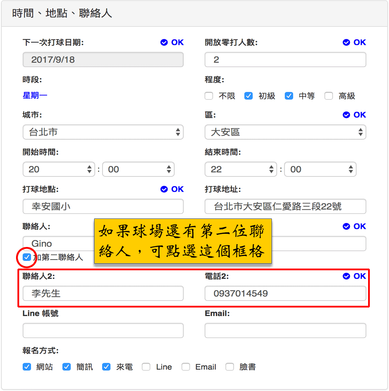Click OK checkmark icon beside 打球地點

pyautogui.click(x=164, y=189)
